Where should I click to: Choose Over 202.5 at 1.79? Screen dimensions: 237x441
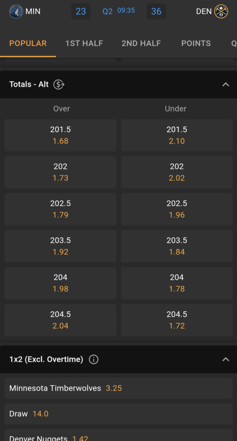click(x=60, y=209)
